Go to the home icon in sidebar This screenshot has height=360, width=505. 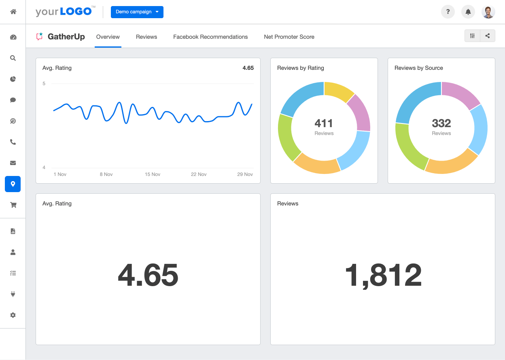(13, 12)
